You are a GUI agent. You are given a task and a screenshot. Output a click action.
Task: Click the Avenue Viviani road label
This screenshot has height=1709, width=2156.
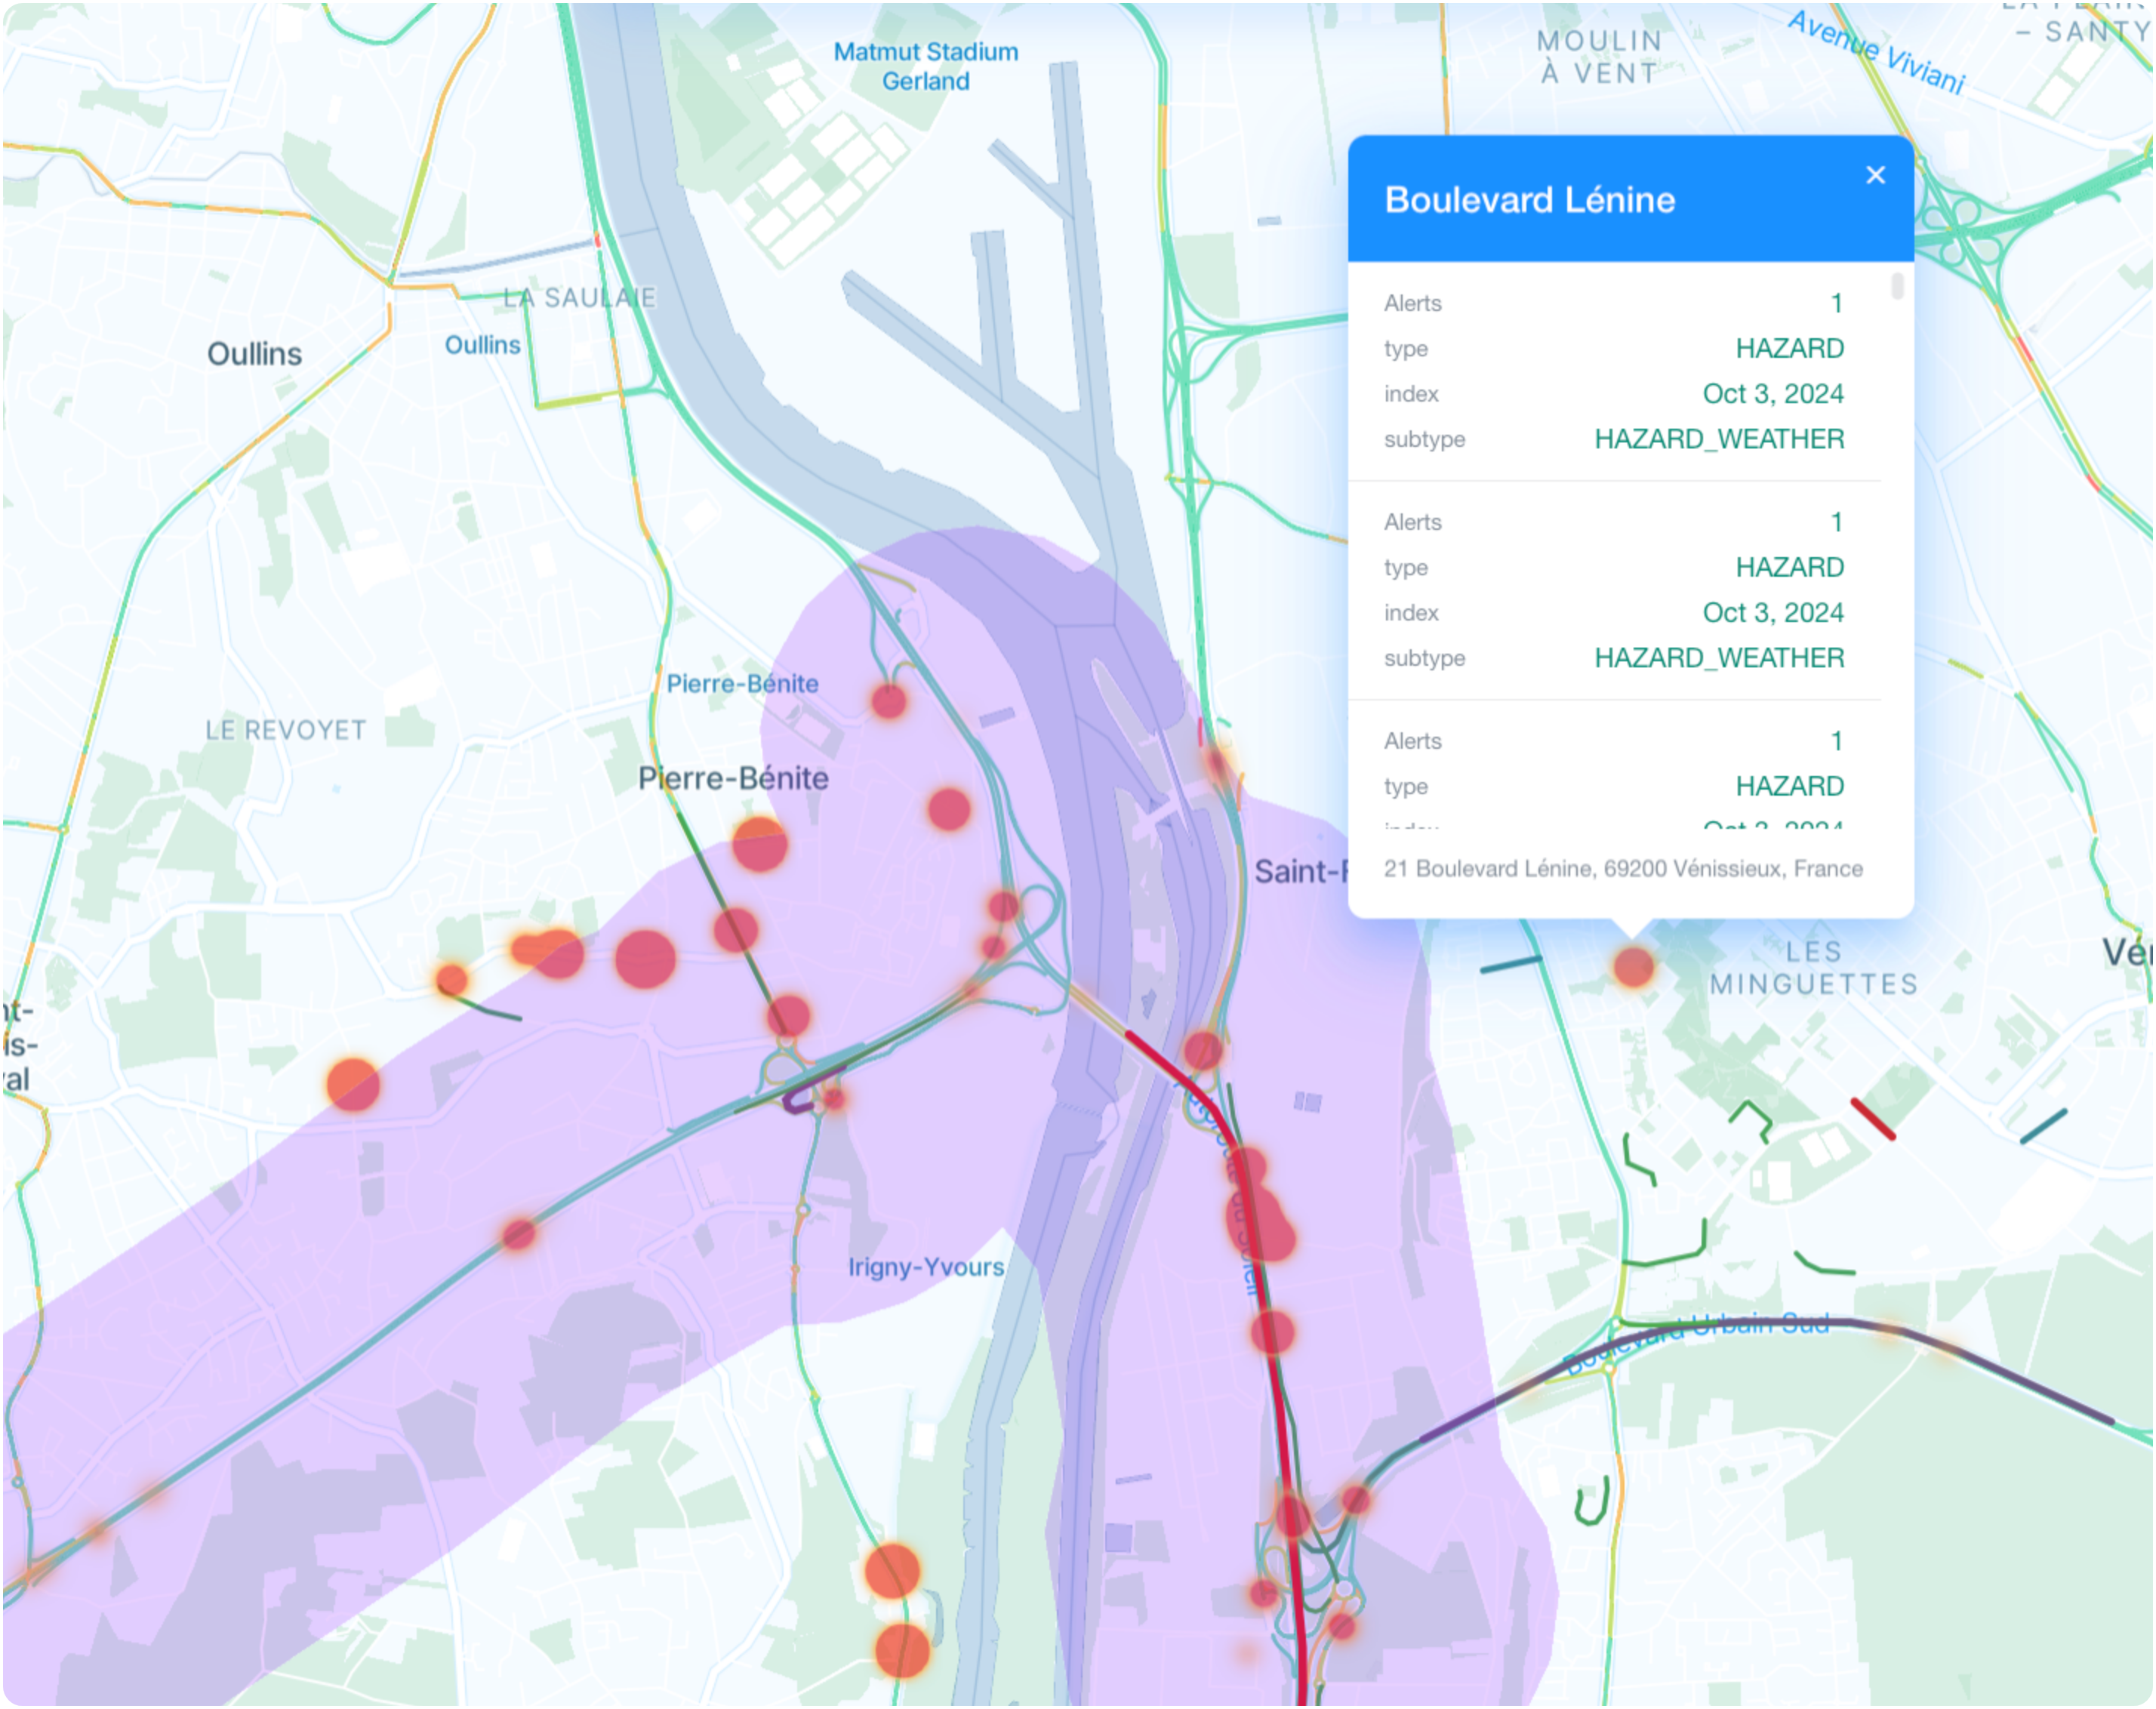1876,52
